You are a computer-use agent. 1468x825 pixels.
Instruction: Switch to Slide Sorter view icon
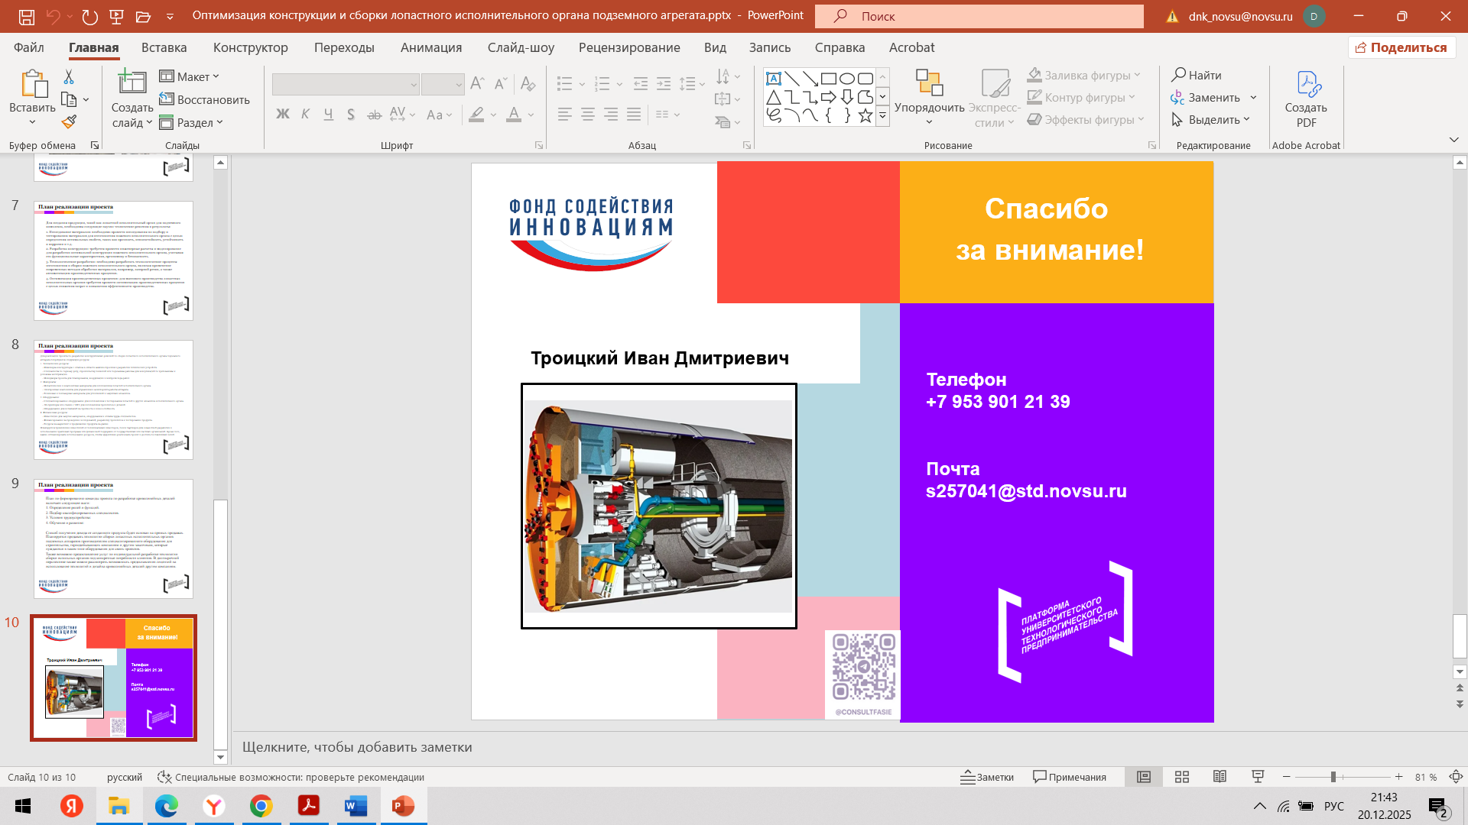1181,777
